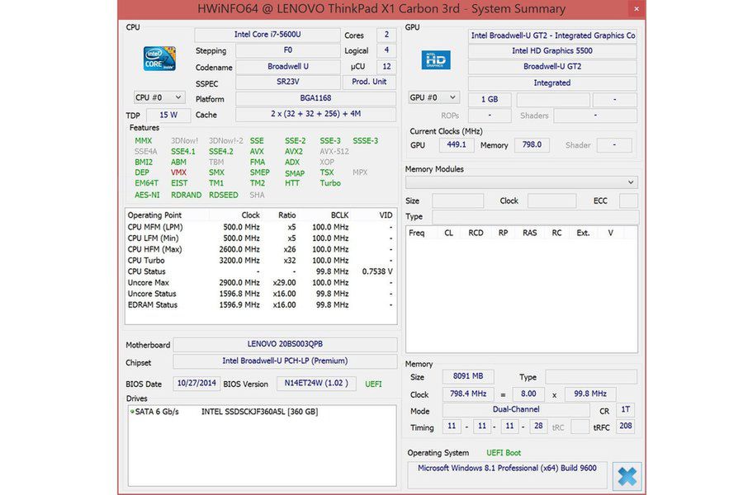The width and height of the screenshot is (743, 495).
Task: Click the Integrated GPU type field
Action: pos(552,82)
